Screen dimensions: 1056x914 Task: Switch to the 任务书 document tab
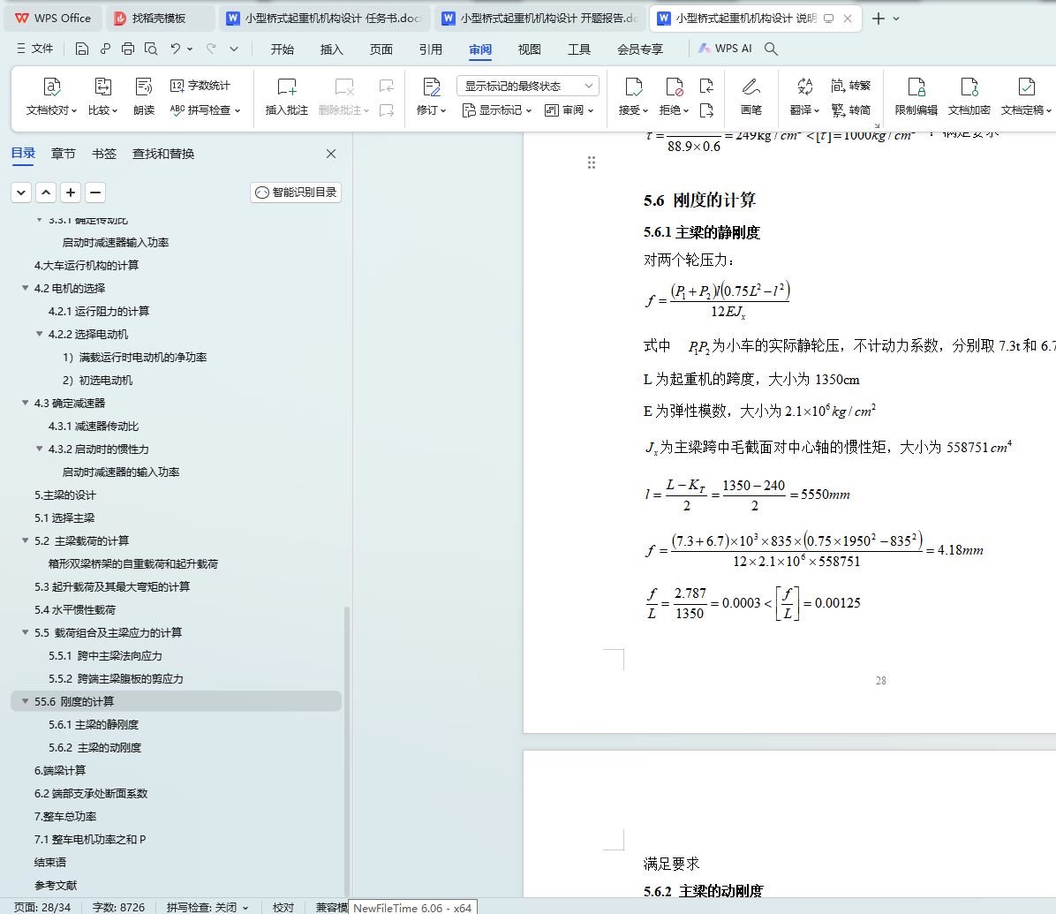click(326, 19)
